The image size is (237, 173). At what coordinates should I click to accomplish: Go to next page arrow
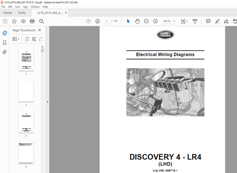coord(97,21)
